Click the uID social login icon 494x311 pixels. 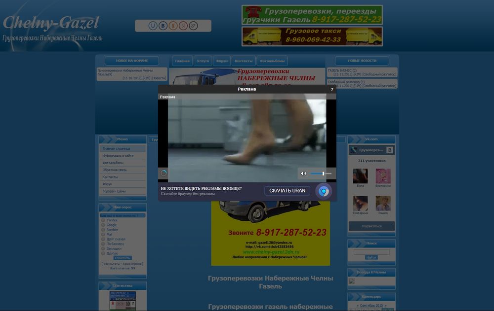(153, 26)
